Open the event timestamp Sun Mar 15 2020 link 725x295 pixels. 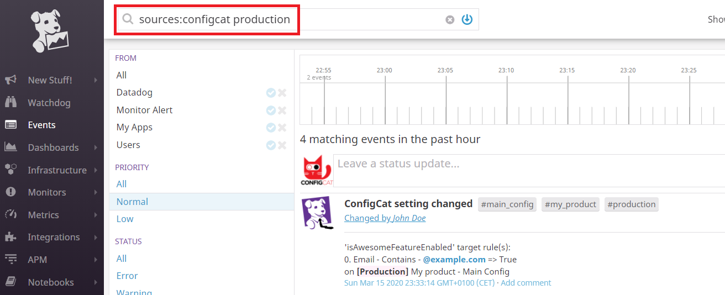419,283
